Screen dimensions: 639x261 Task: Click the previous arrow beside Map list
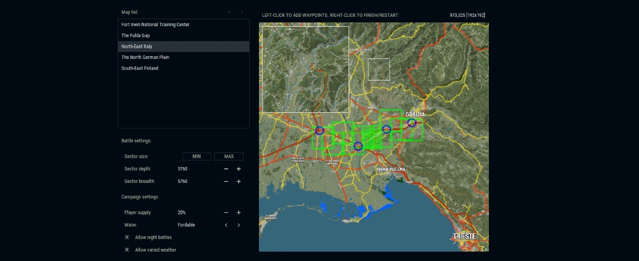[x=229, y=12]
